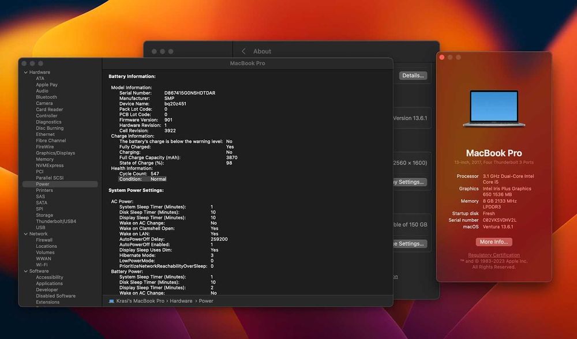Select SATA in sidebar
Image resolution: width=577 pixels, height=339 pixels.
(x=41, y=203)
